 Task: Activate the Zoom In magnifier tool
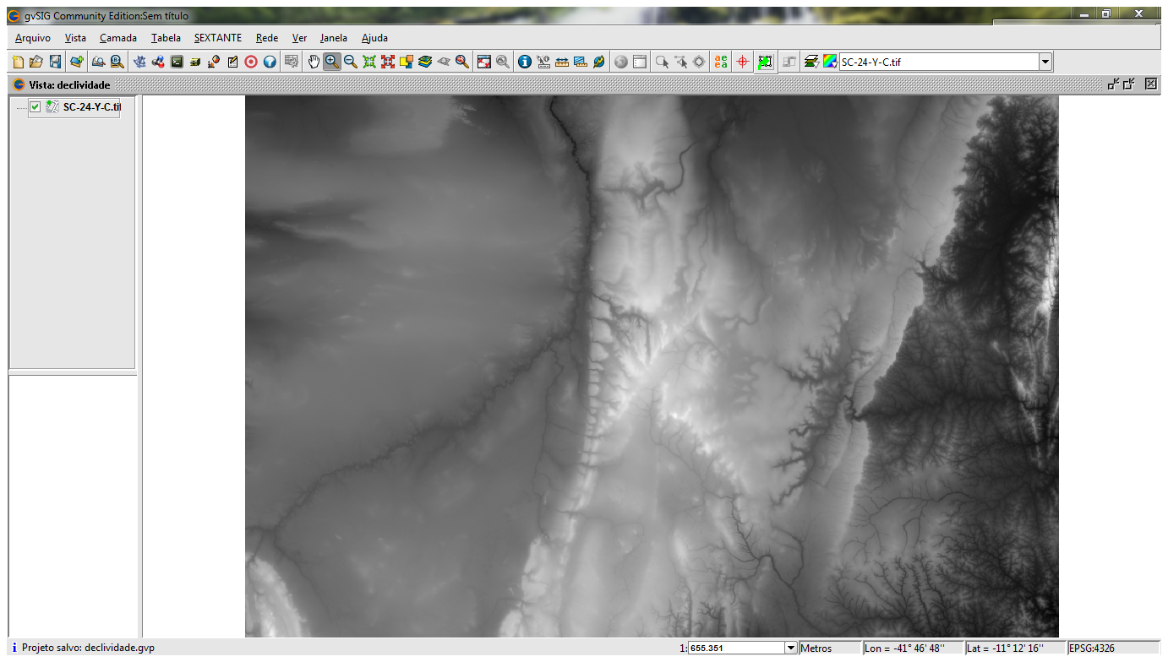331,62
